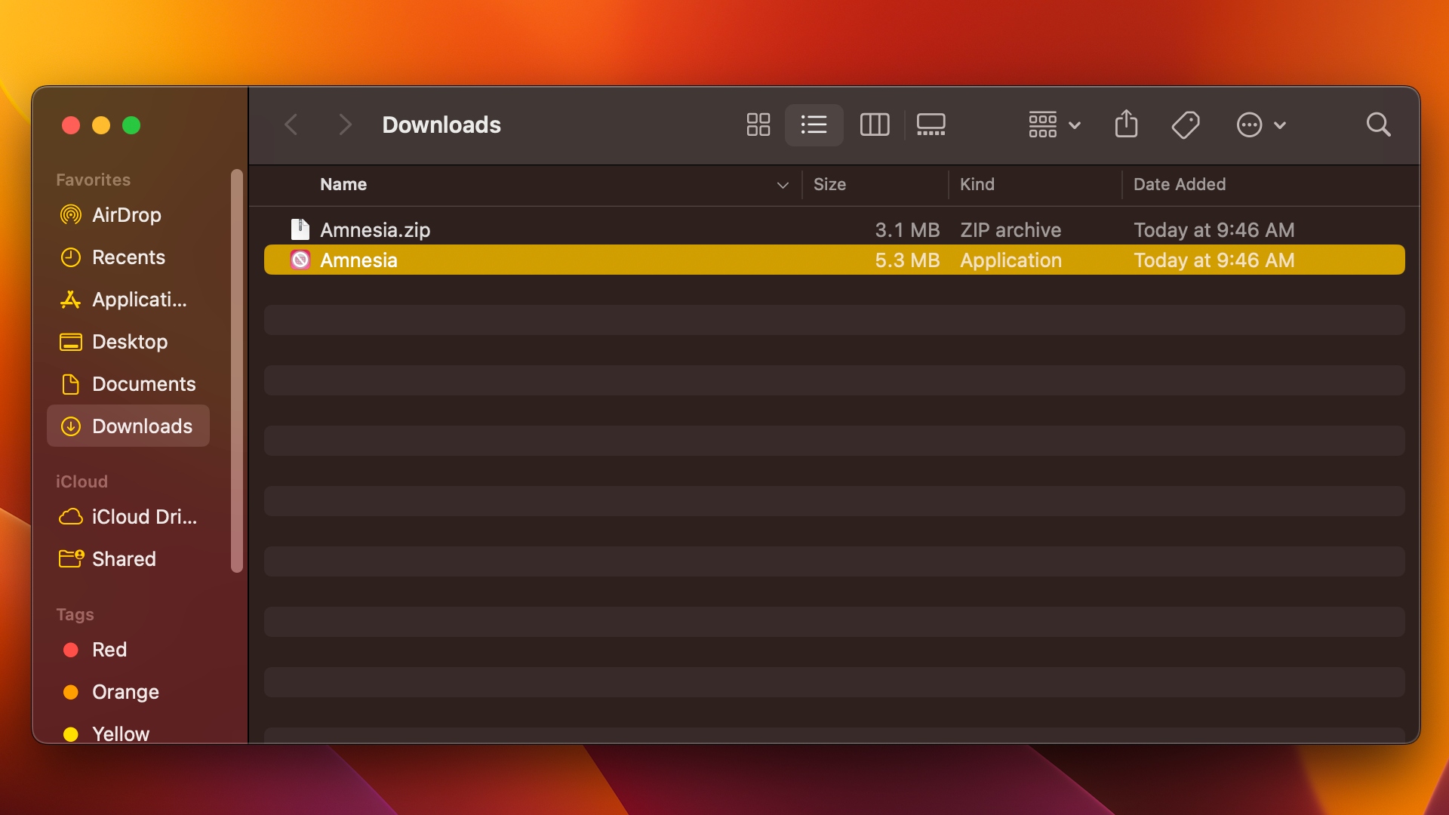Open Desktop in the sidebar
Viewport: 1449px width, 815px height.
(128, 342)
